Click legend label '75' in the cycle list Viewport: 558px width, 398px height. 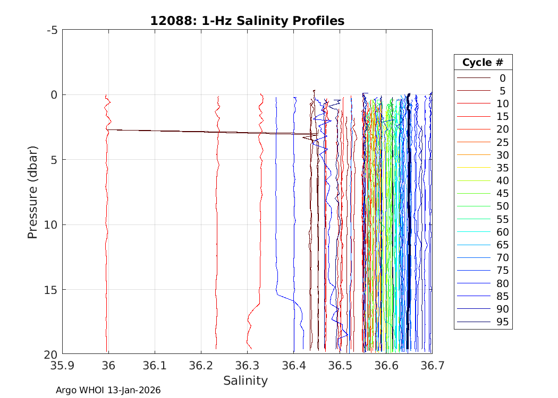(502, 271)
